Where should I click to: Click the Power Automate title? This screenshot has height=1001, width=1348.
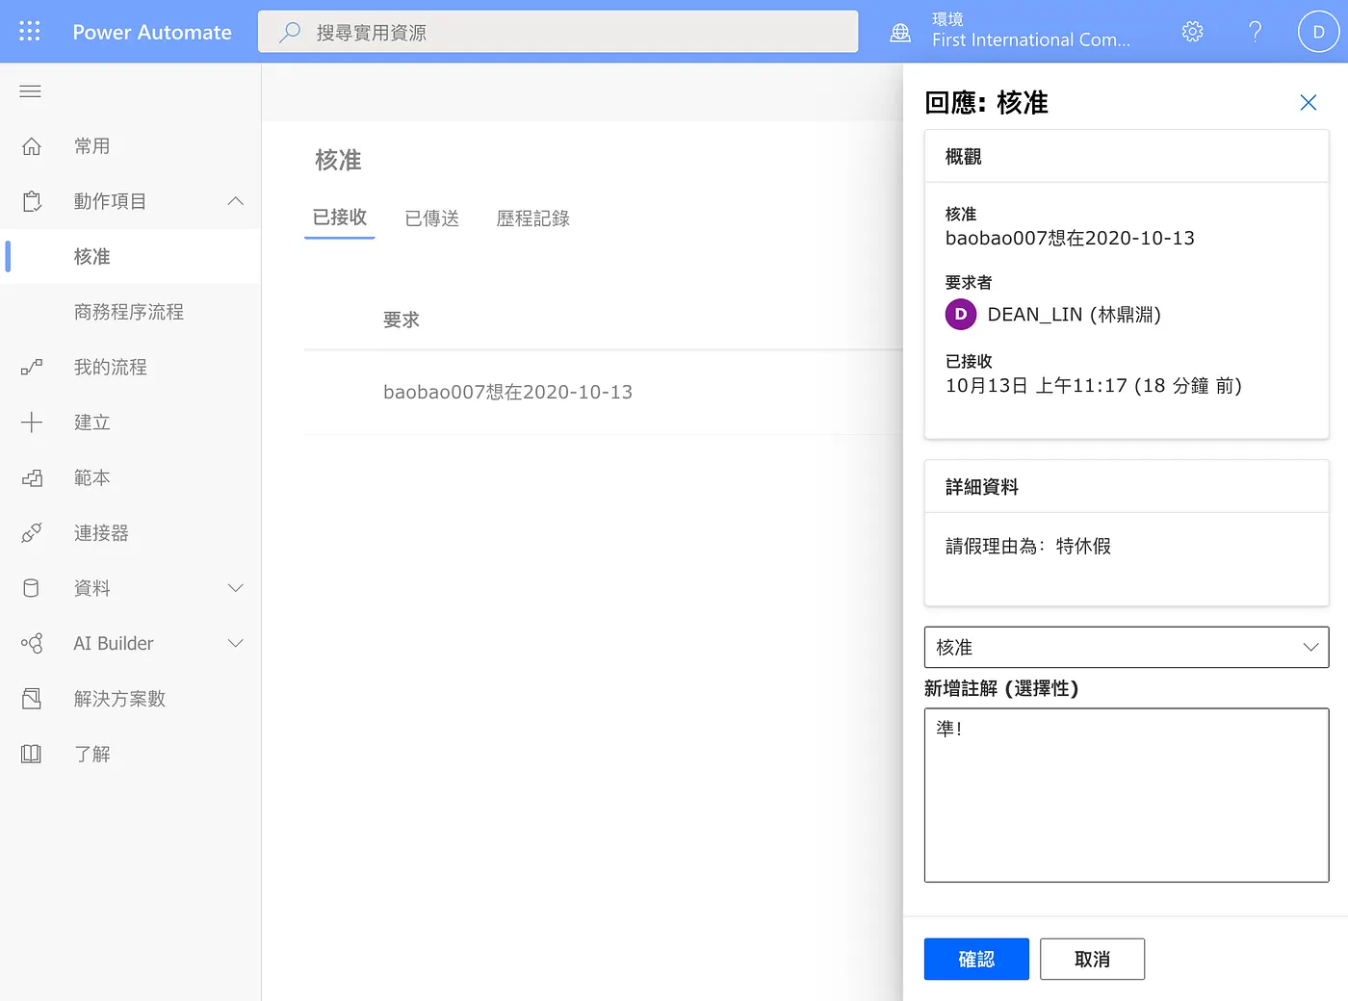(152, 32)
